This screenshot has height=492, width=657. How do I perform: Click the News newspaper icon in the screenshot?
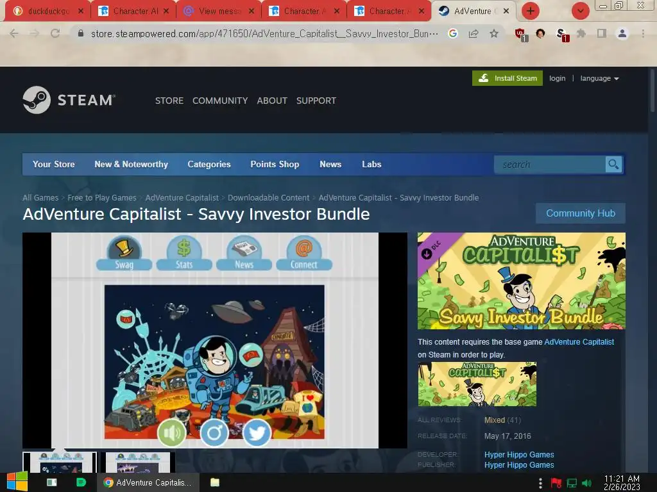(x=244, y=252)
